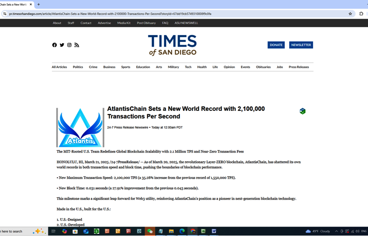Screen dimensions: 368x236
Task: Click the RSS feed icon
Action: [x=77, y=45]
